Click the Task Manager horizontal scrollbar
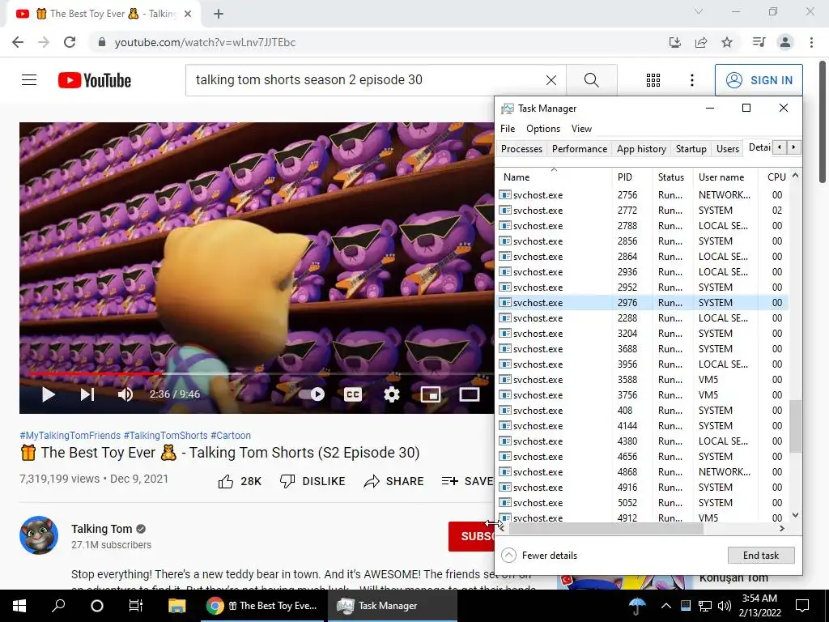The width and height of the screenshot is (829, 622). tap(606, 528)
